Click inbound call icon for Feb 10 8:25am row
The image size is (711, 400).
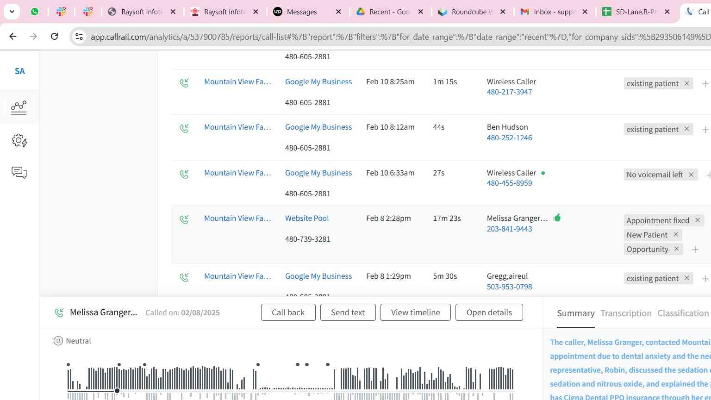[184, 83]
